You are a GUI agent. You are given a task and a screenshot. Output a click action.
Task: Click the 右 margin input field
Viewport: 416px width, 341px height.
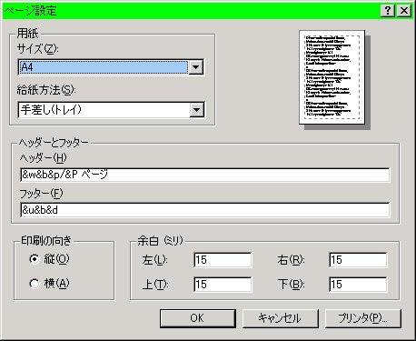pos(358,260)
